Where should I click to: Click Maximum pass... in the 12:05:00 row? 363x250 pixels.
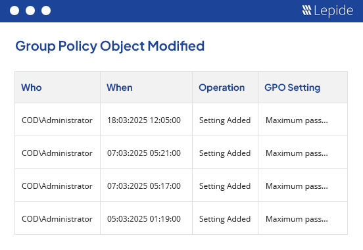[x=297, y=120]
